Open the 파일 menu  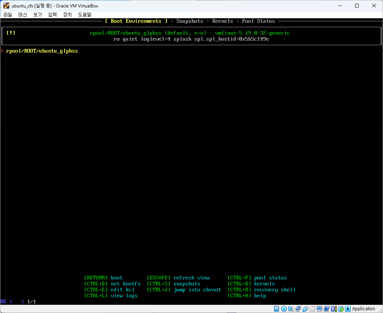tap(8, 15)
